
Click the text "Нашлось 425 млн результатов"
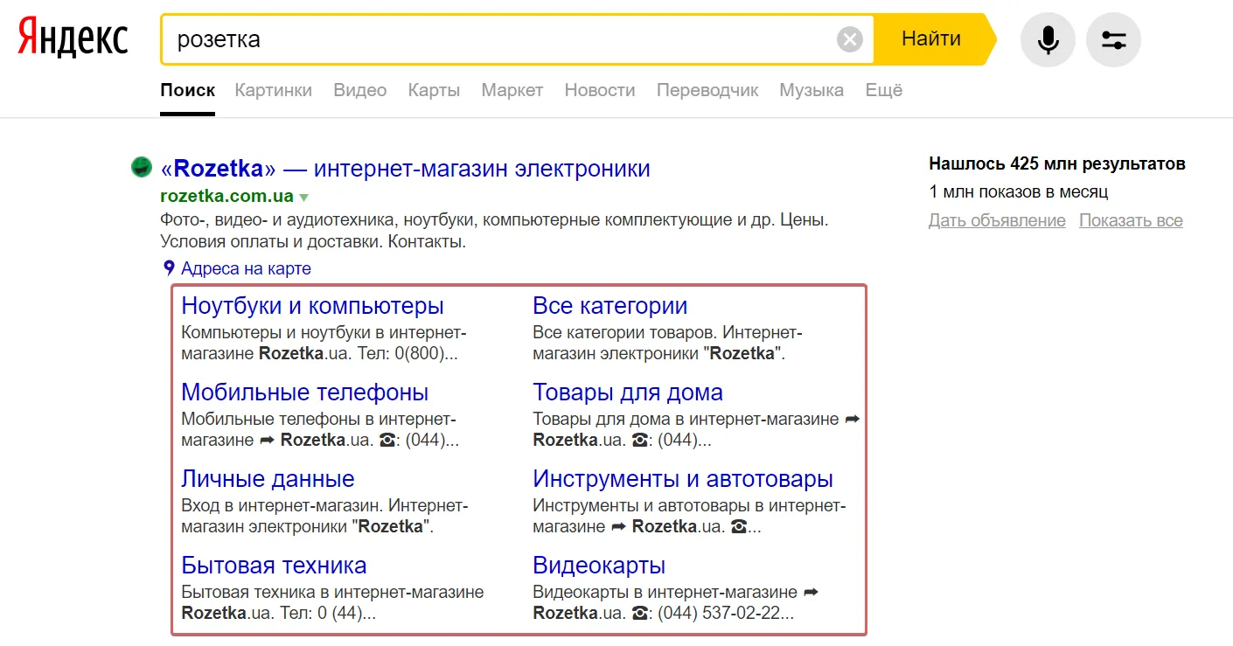coord(1057,163)
